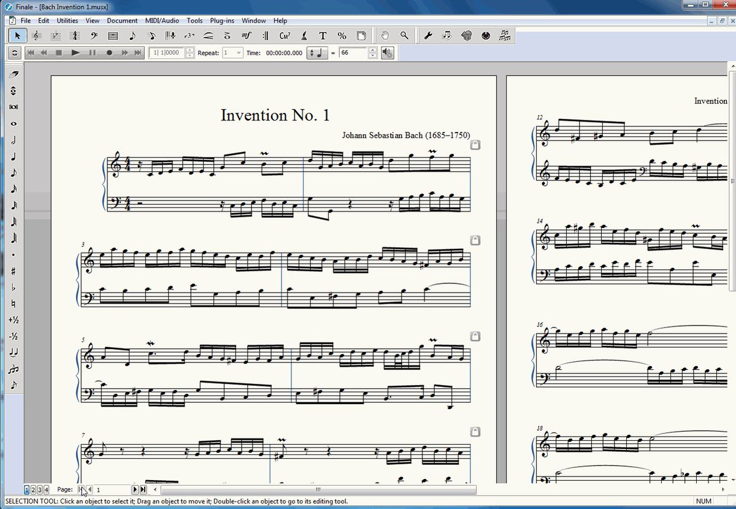Jump to the last page arrow
This screenshot has width=736, height=509.
(x=143, y=489)
